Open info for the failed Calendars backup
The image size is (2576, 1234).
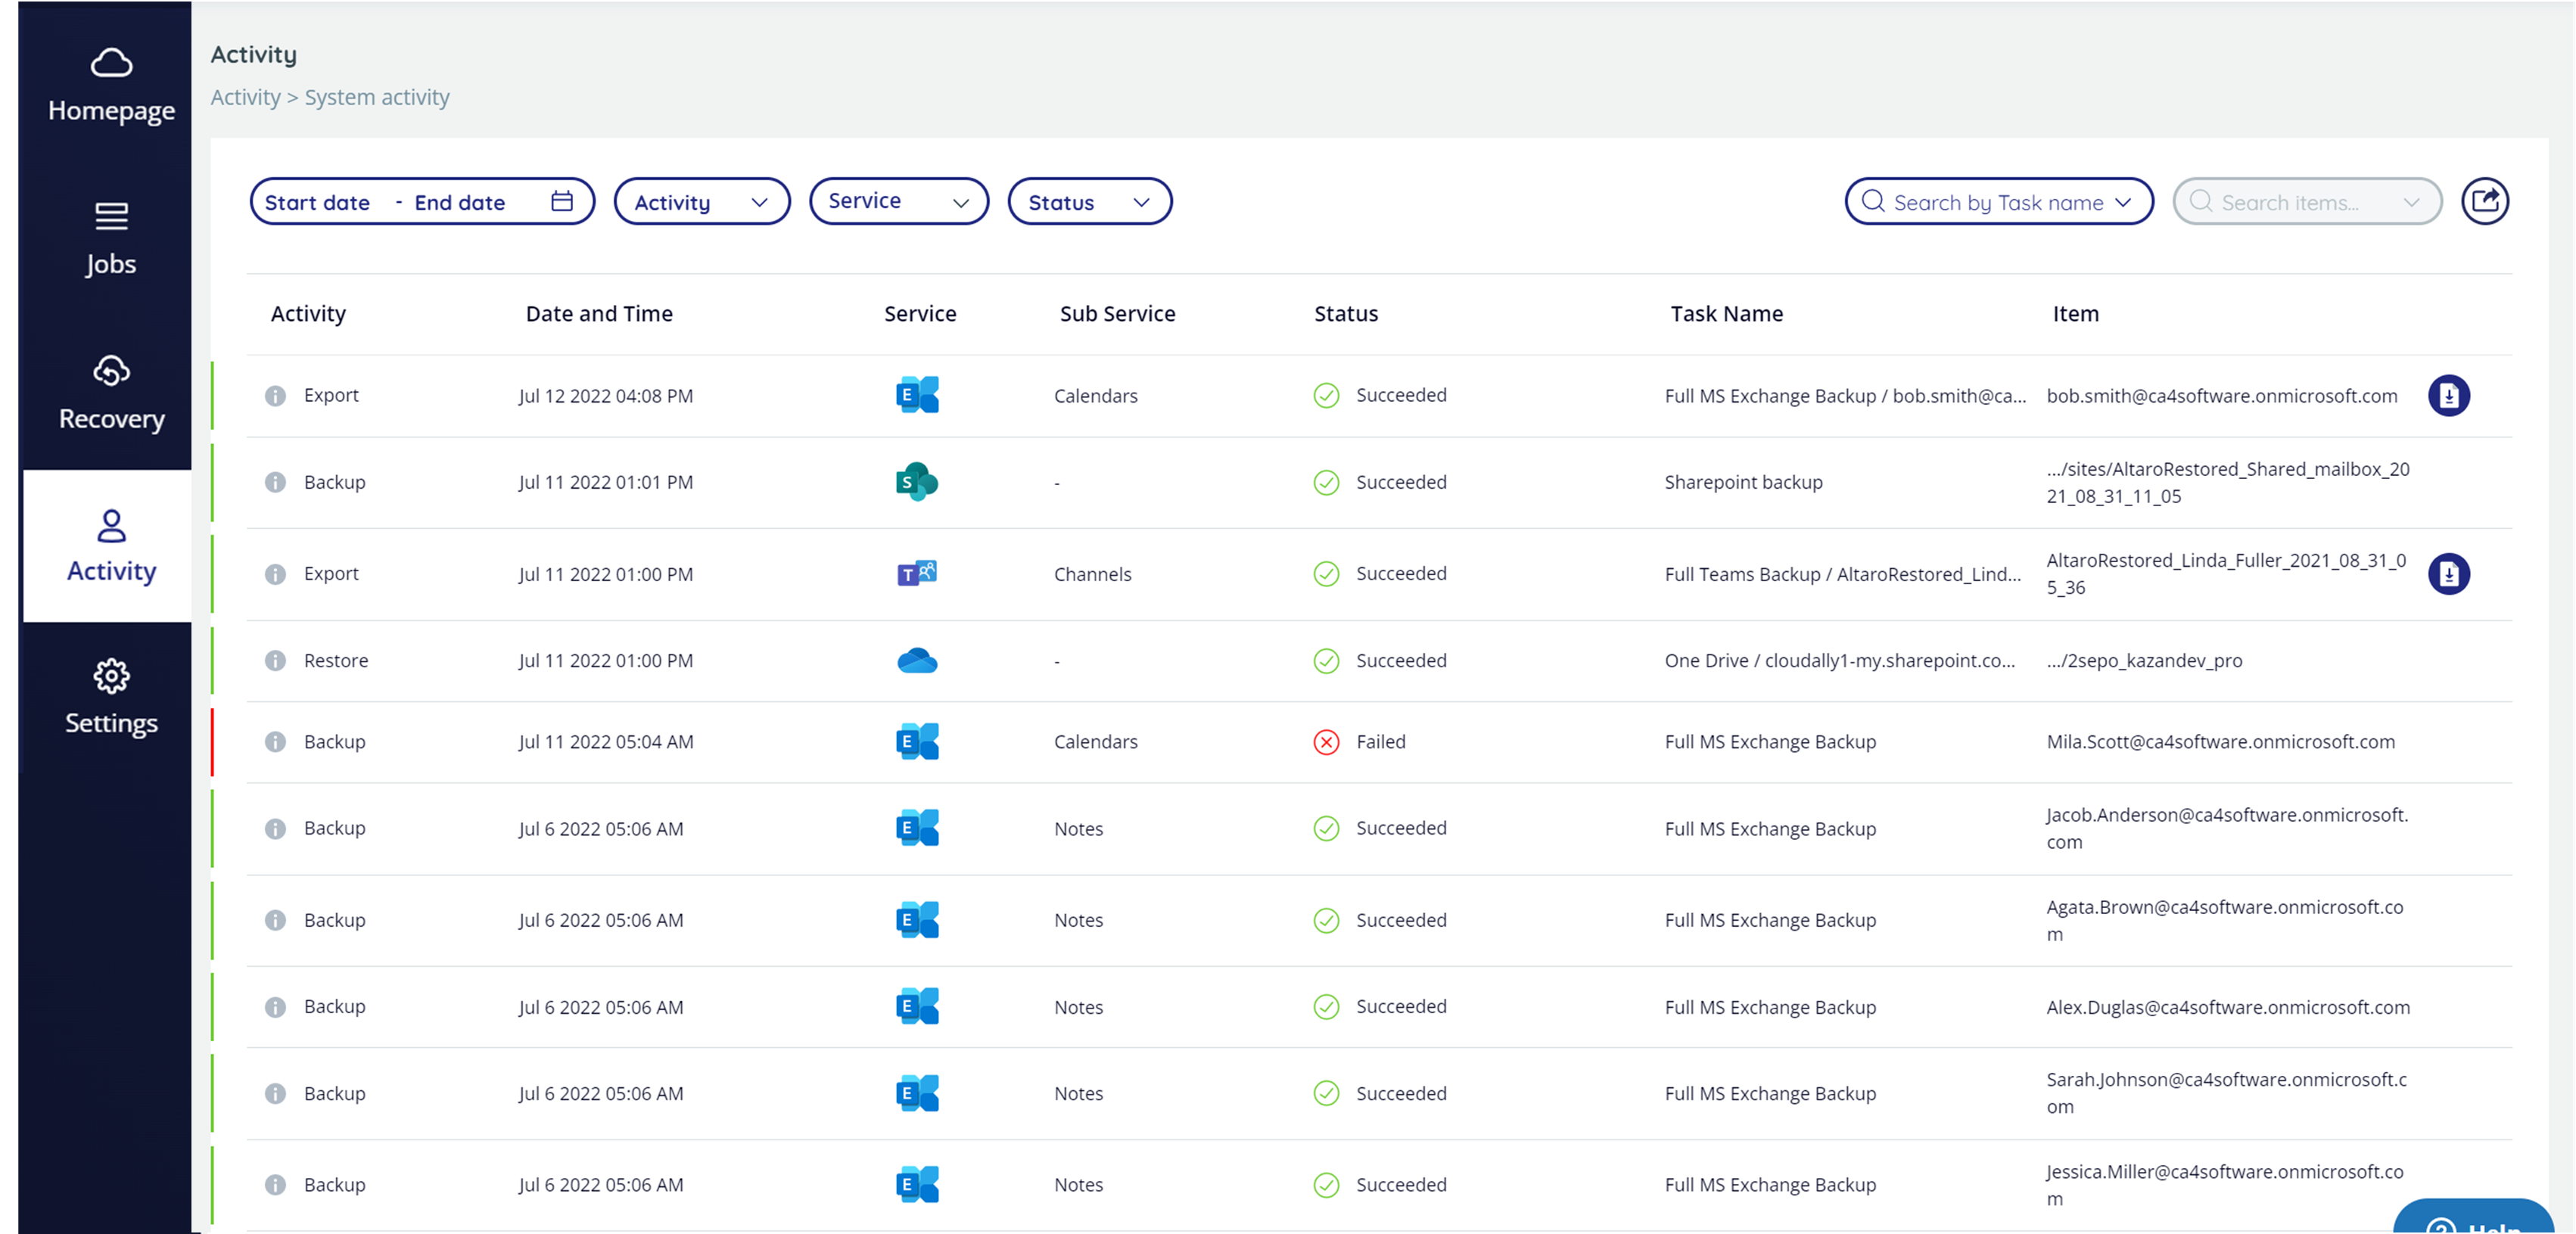point(275,742)
